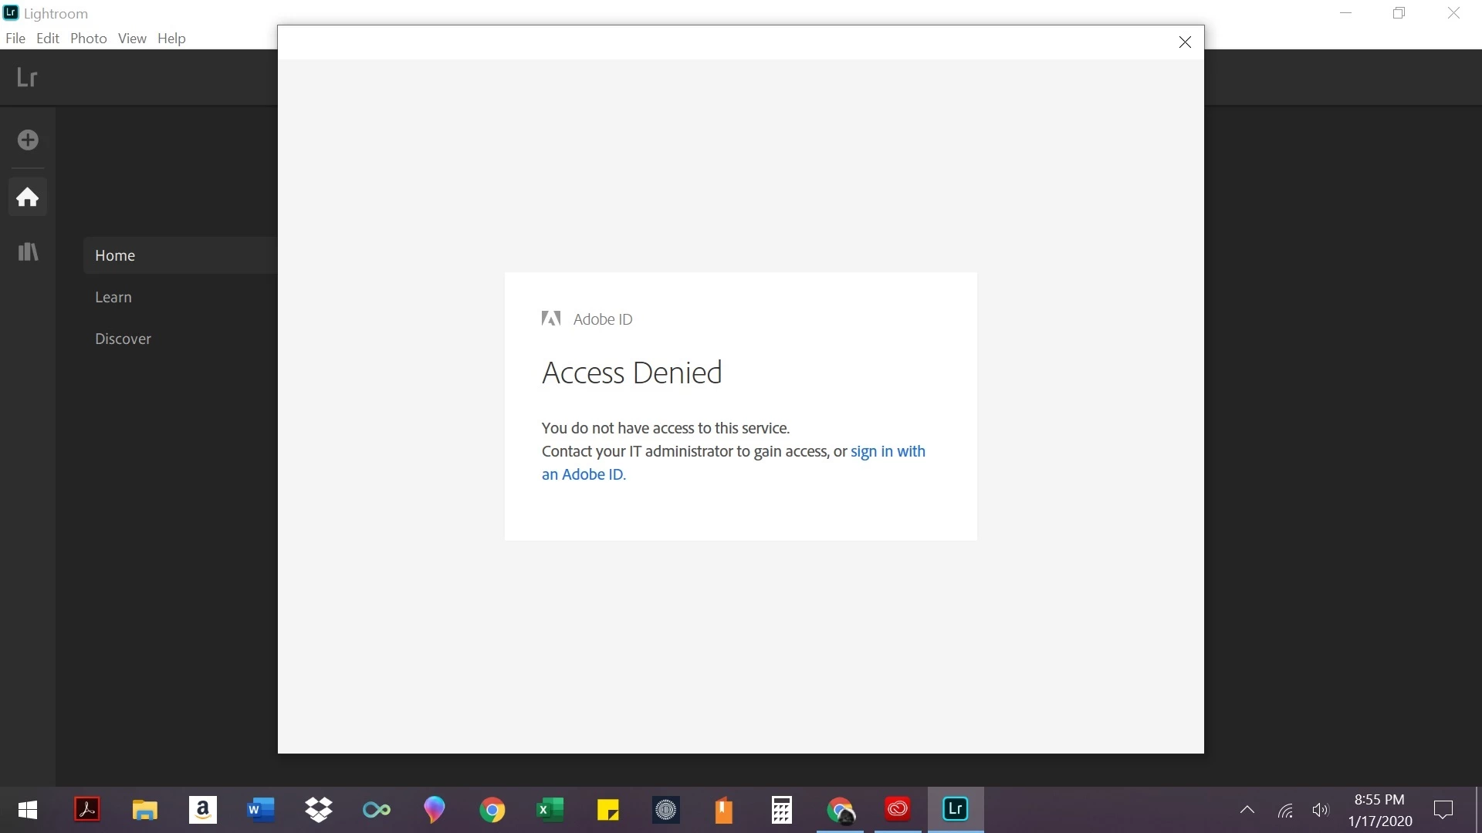The height and width of the screenshot is (833, 1482).
Task: Close the Access Denied dialog
Action: [x=1185, y=42]
